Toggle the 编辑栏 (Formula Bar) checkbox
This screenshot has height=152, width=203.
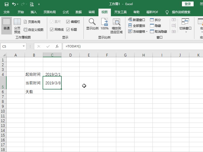pyautogui.click(x=68, y=22)
